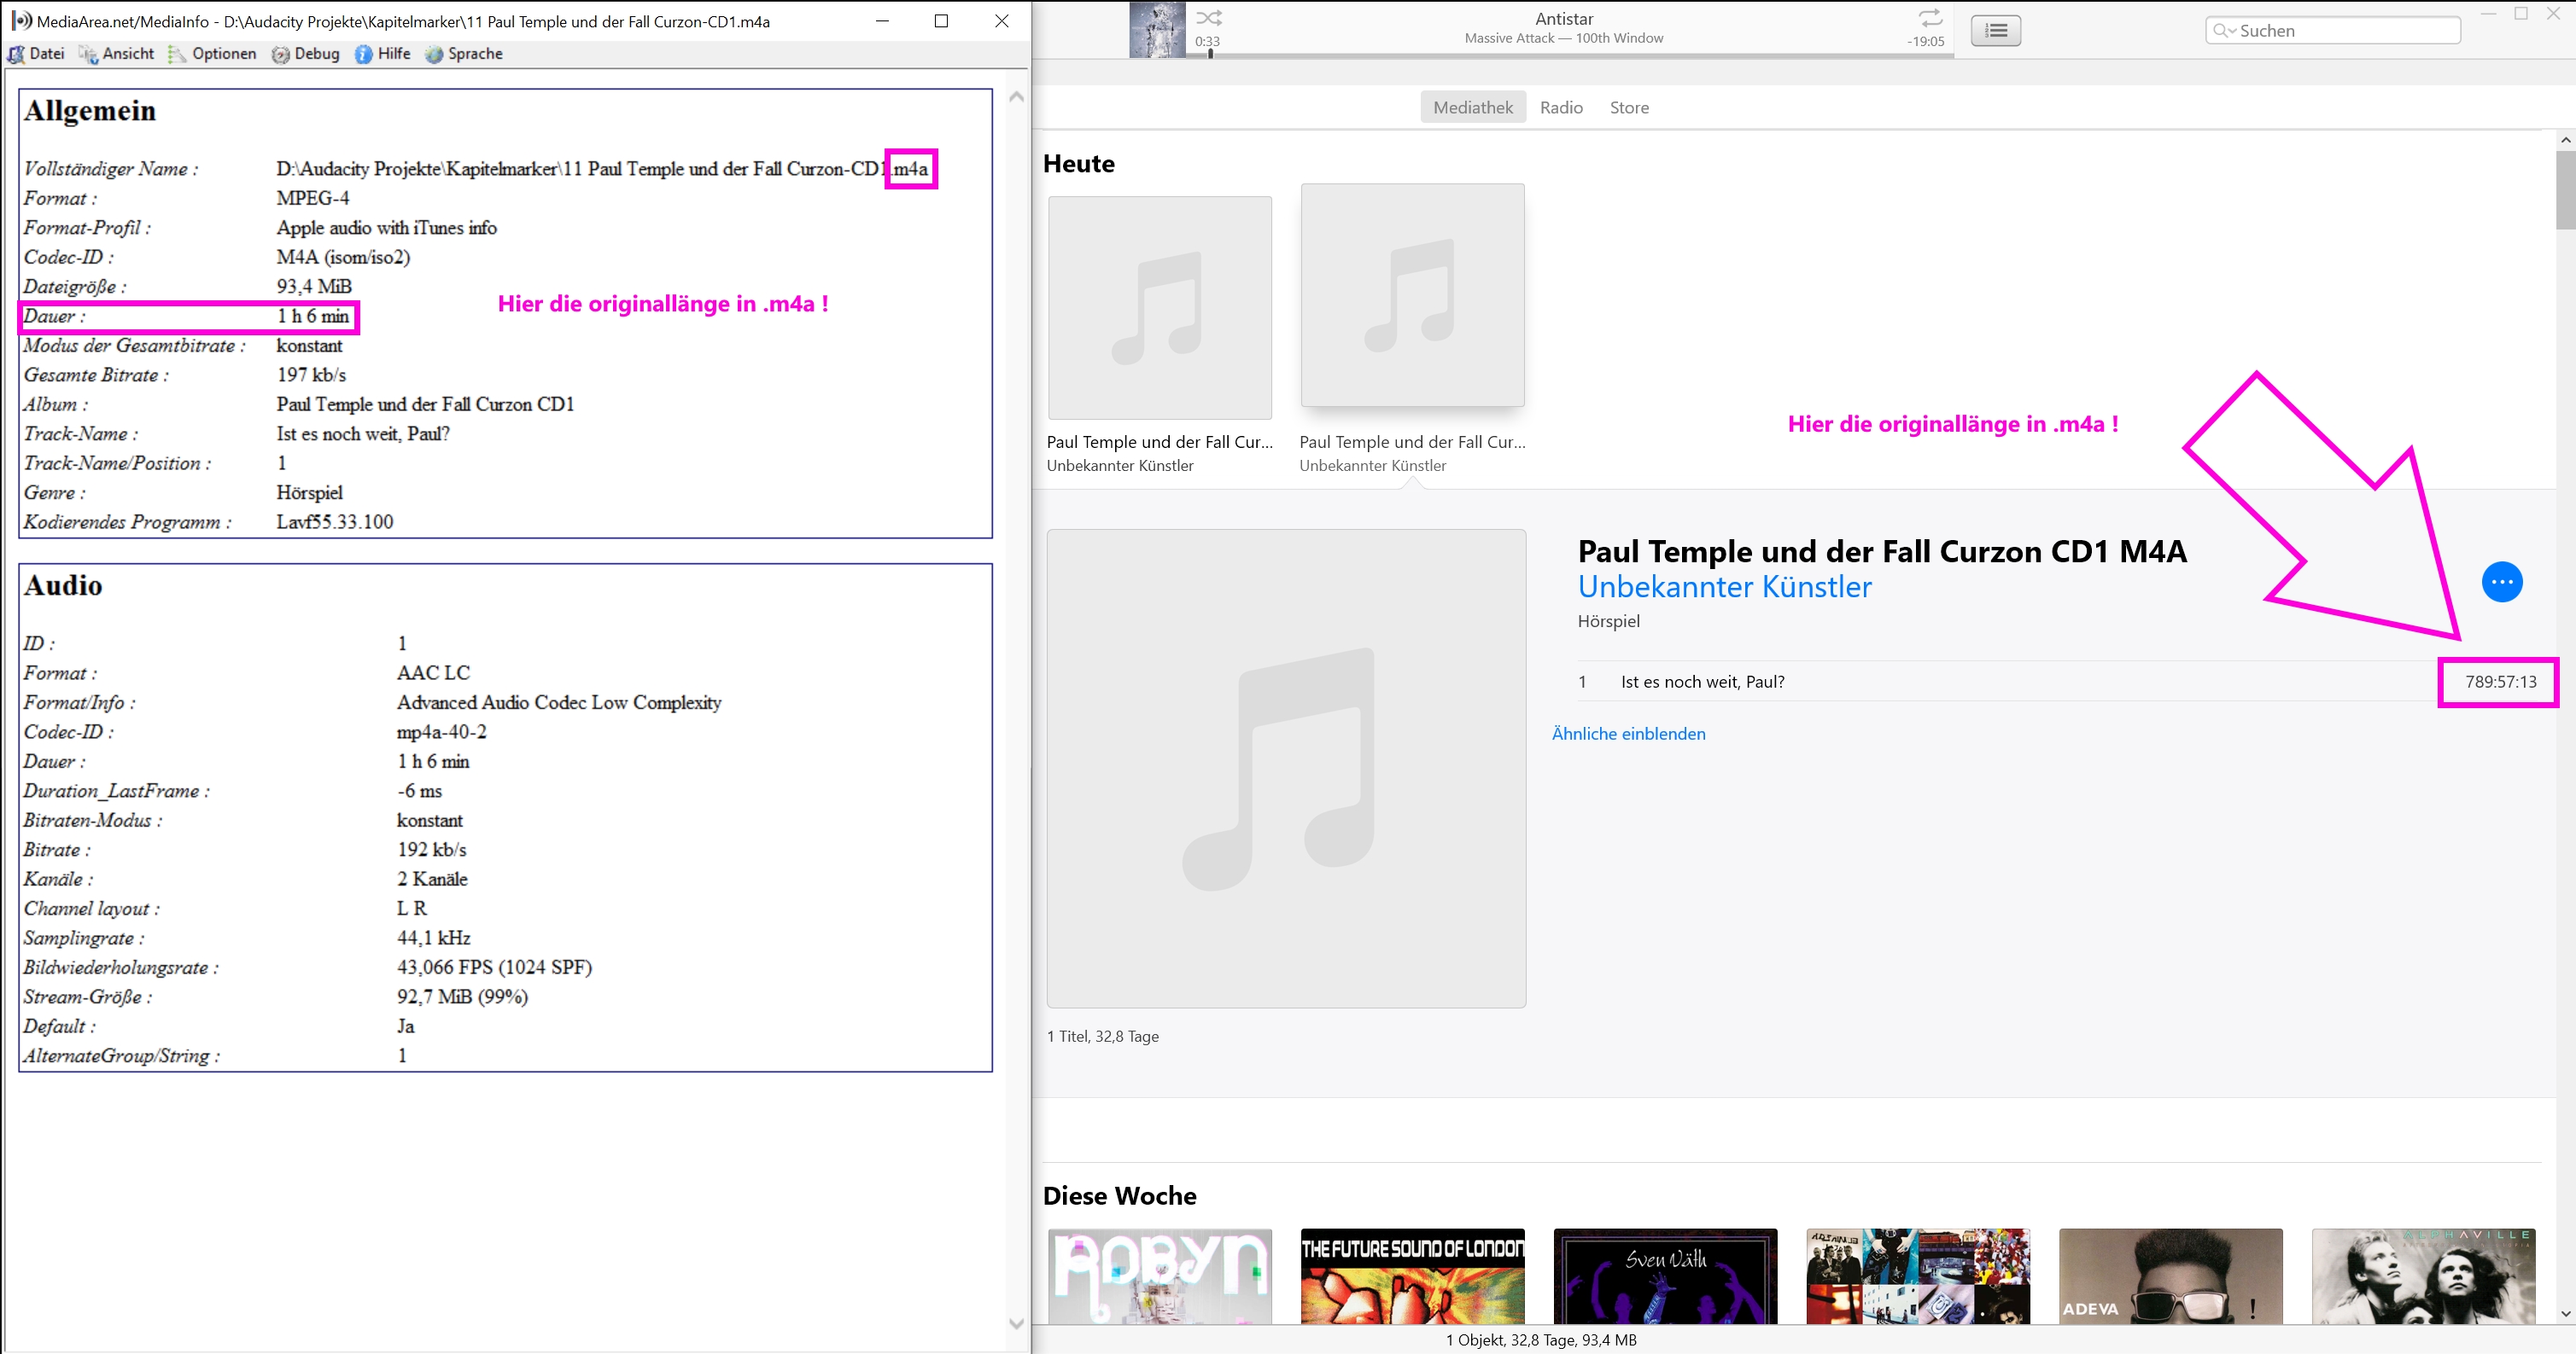The height and width of the screenshot is (1354, 2576).
Task: Toggle the repeat icon in player
Action: tap(1930, 18)
